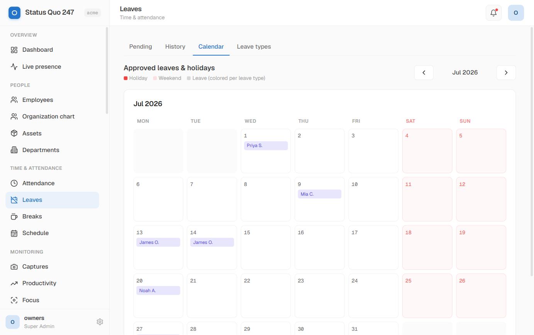This screenshot has width=534, height=335.
Task: Go to Departments
Action: (53, 150)
